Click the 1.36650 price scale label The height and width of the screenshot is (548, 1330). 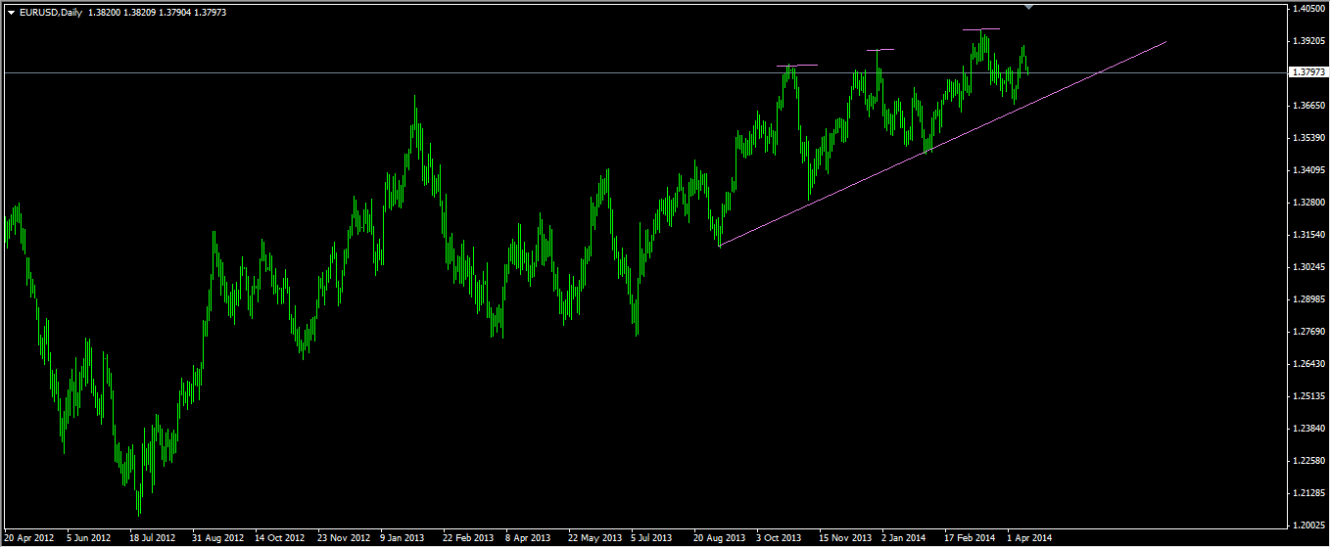pos(1308,106)
